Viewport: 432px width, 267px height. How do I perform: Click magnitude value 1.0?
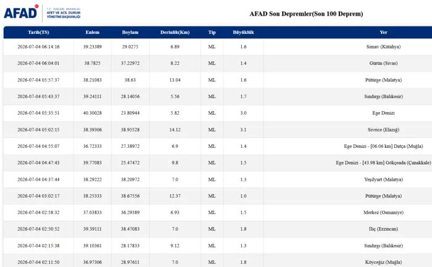coord(243,196)
